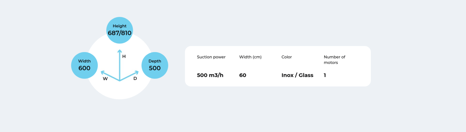The width and height of the screenshot is (466, 132).
Task: Click the Width (cm) heading
Action: click(250, 57)
